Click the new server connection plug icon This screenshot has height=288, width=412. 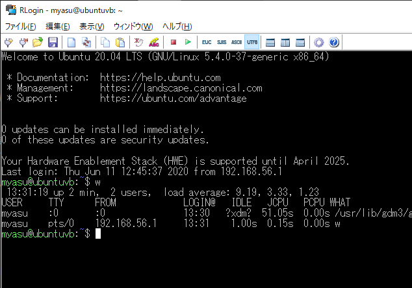8,42
